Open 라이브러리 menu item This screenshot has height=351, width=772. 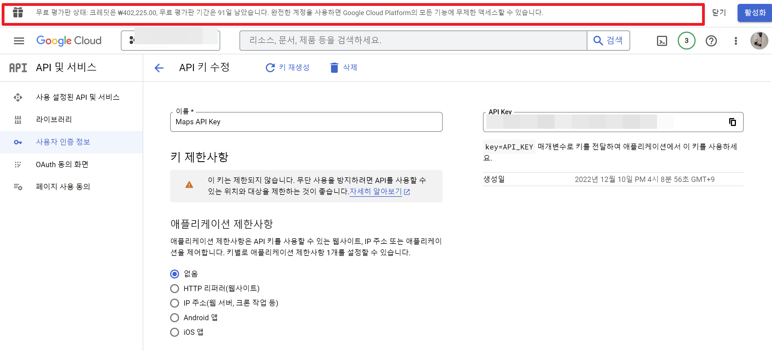[x=71, y=120]
